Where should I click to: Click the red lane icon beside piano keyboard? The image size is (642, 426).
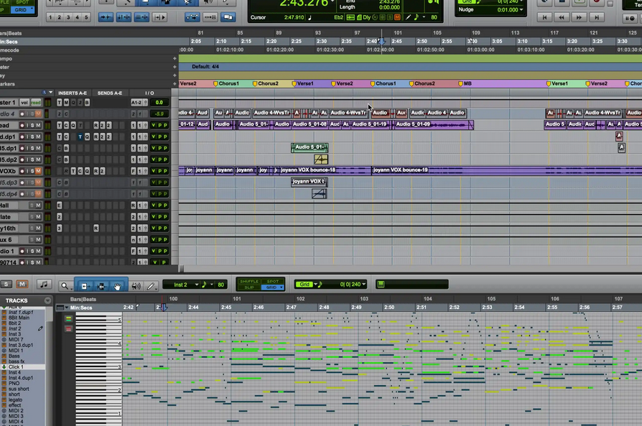click(x=68, y=329)
